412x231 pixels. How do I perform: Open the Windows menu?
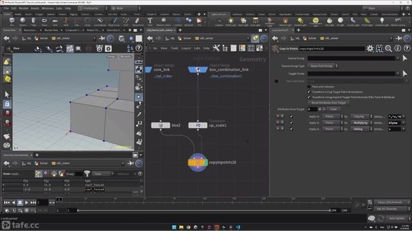[x=48, y=8]
